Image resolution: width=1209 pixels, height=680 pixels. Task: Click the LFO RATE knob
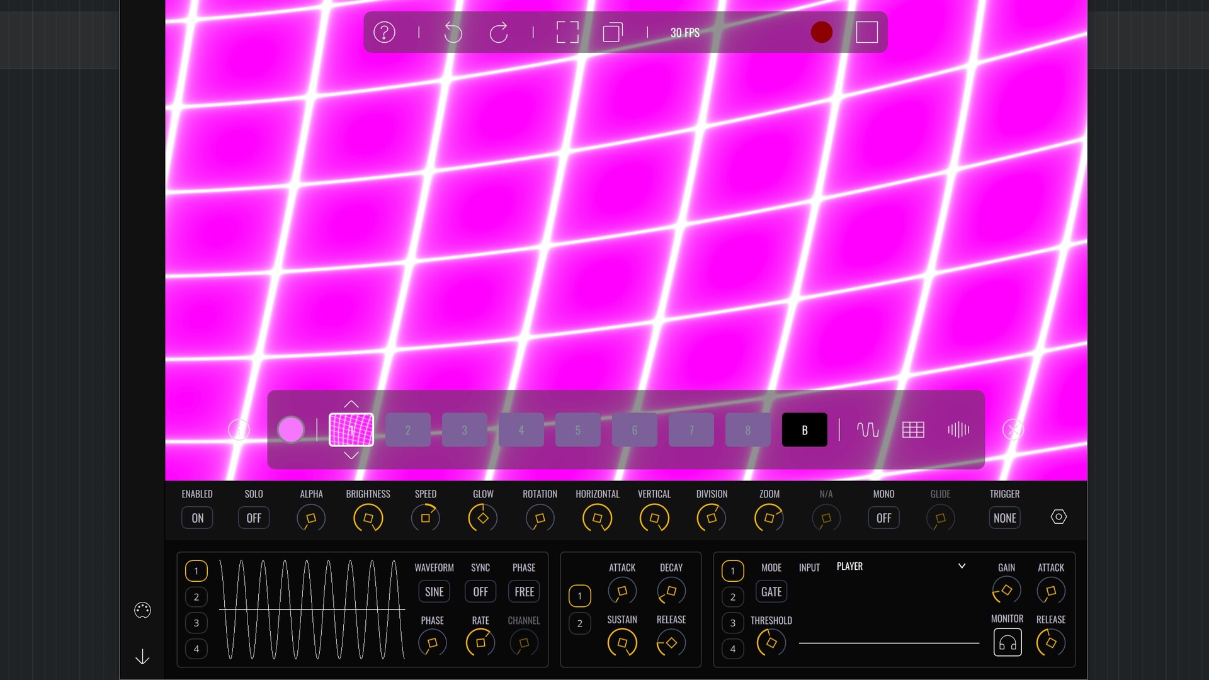click(x=480, y=643)
